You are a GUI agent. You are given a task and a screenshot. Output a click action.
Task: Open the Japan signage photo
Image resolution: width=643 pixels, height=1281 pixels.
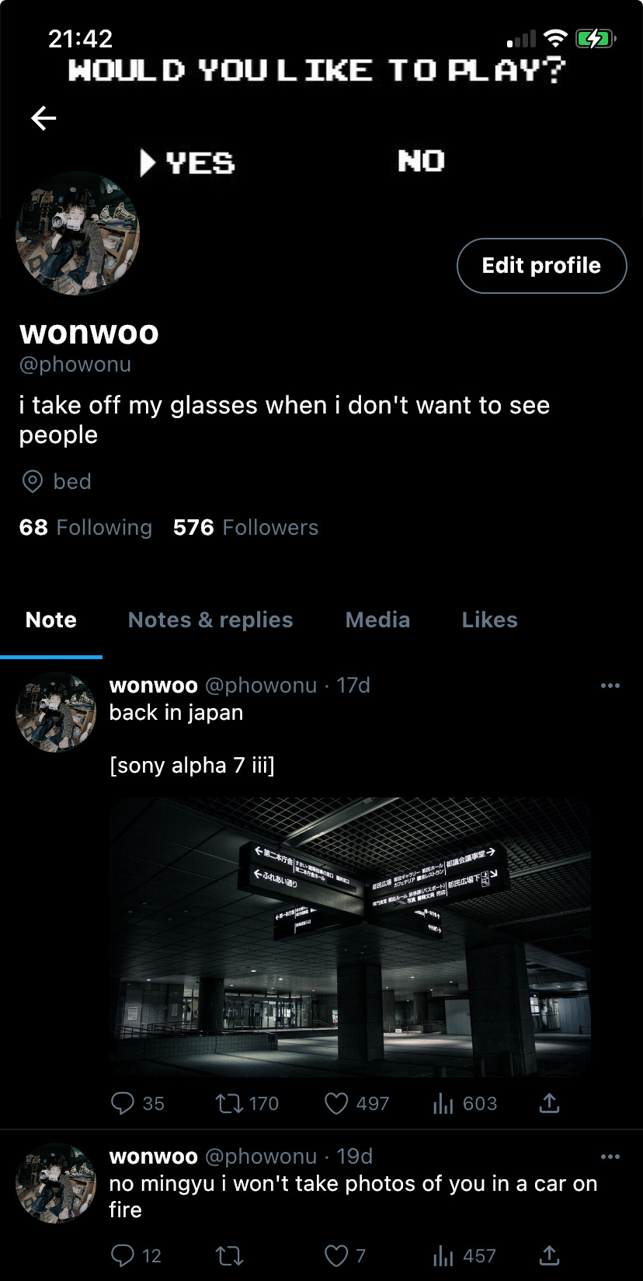pyautogui.click(x=350, y=937)
